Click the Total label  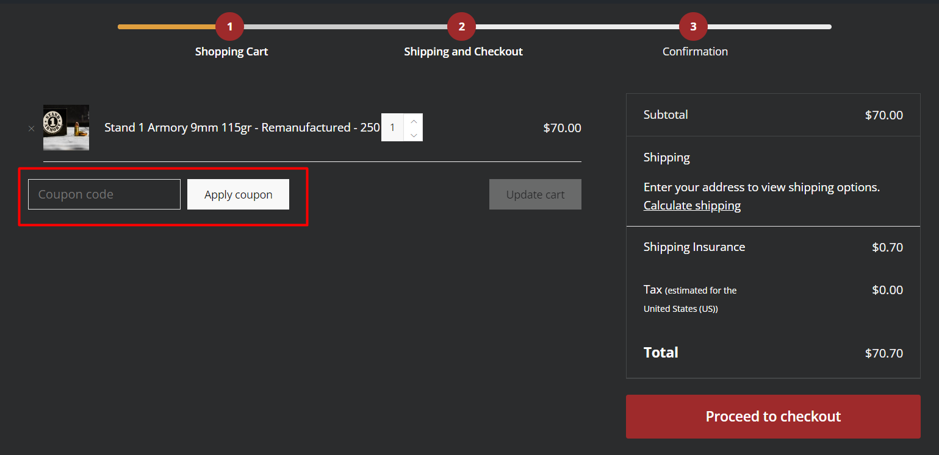coord(661,353)
